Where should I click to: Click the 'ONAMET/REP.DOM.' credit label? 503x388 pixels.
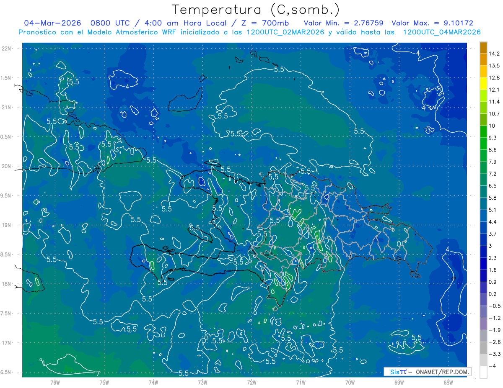pos(442,372)
